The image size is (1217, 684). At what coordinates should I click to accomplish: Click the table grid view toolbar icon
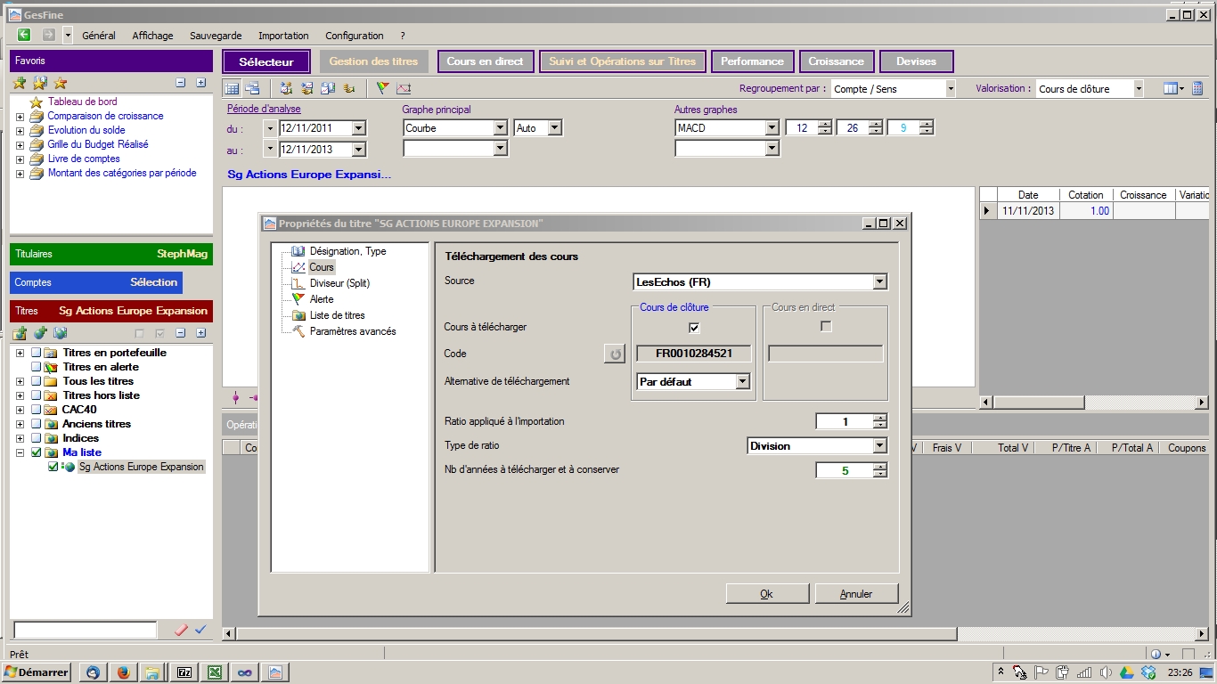click(x=232, y=88)
